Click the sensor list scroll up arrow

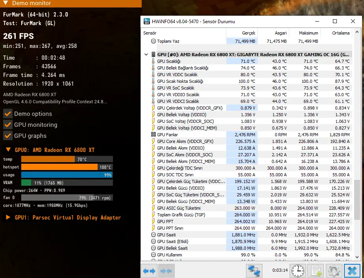click(357, 32)
